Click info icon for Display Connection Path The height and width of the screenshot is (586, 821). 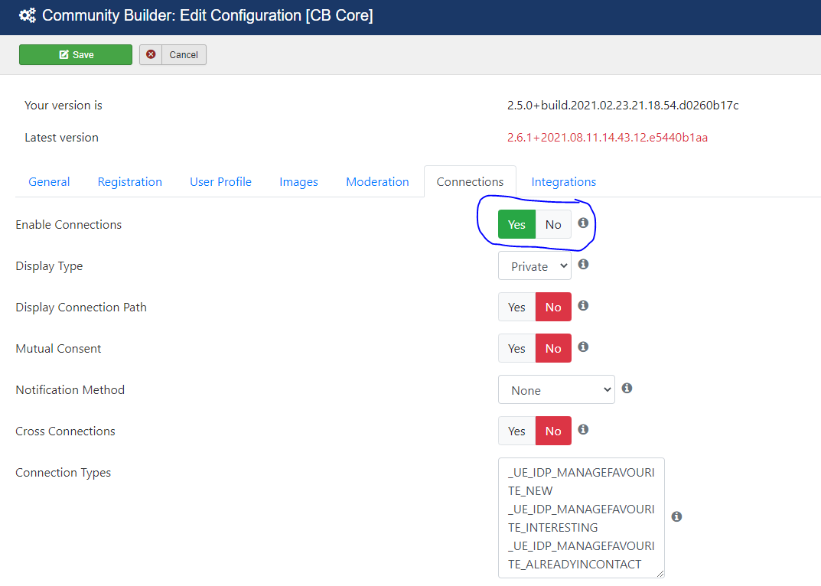[583, 306]
